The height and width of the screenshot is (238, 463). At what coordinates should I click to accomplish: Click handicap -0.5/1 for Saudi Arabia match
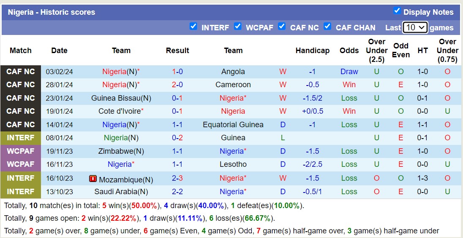tap(313, 192)
